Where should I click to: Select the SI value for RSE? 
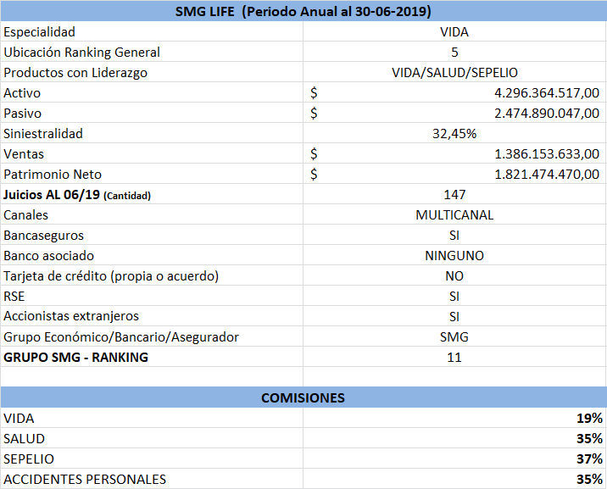click(x=454, y=296)
